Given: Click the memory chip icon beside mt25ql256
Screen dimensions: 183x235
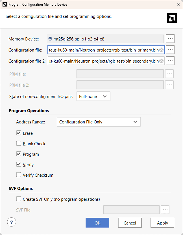Looking at the screenshot, I should click(x=50, y=39).
